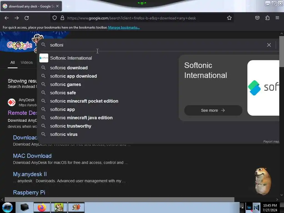284x213 pixels.
Task: Clear the Google search box text
Action: tap(269, 45)
